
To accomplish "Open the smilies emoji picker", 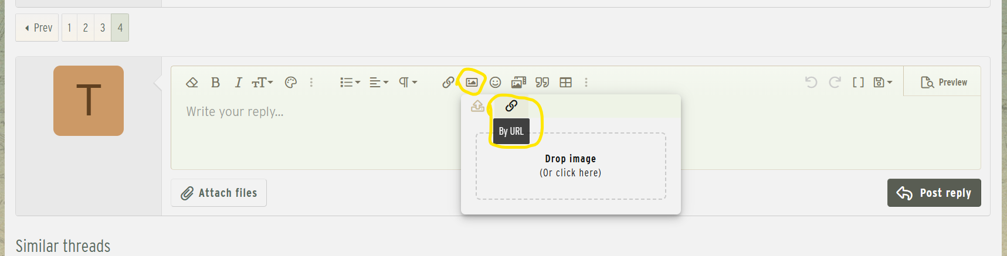I will pos(495,83).
